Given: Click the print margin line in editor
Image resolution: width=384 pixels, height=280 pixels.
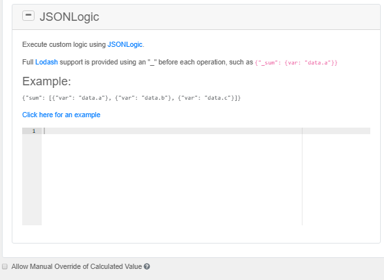Looking at the screenshot, I should 303,176.
